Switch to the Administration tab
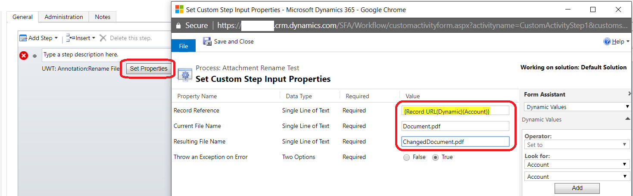This screenshot has width=633, height=196. coord(64,17)
